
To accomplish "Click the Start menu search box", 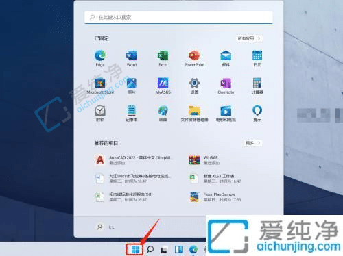I will click(178, 17).
